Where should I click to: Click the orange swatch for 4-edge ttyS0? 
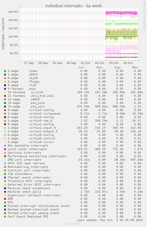coord(5,78)
